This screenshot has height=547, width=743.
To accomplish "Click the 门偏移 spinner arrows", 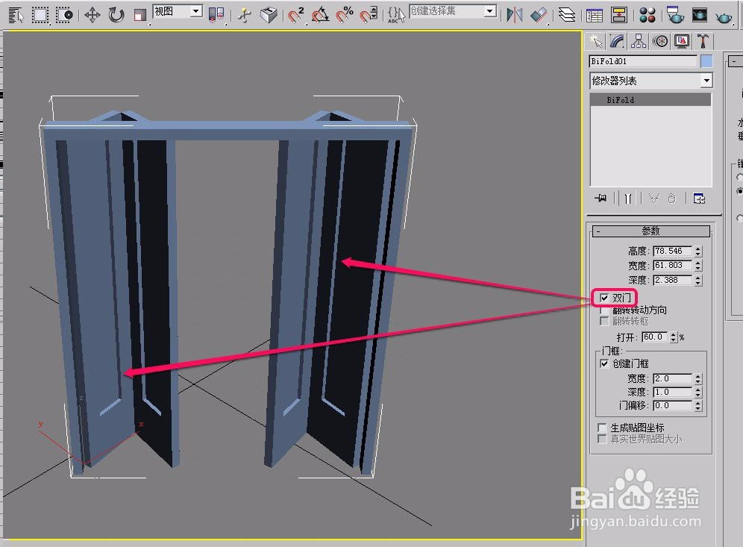I will [x=698, y=406].
